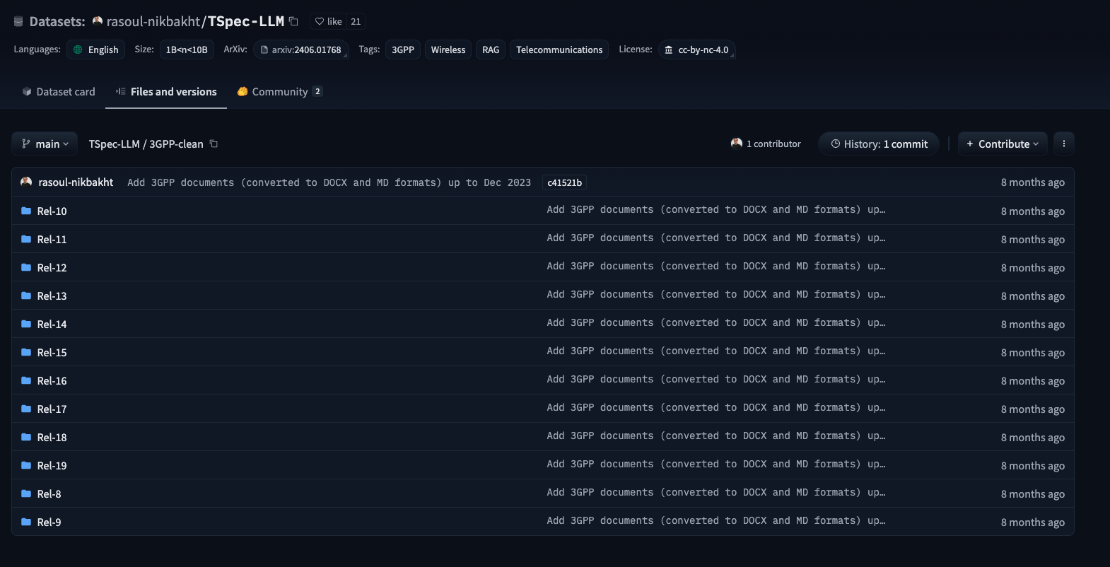Image resolution: width=1110 pixels, height=567 pixels.
Task: Click 8 months ago in the Rel-9 row
Action: pyautogui.click(x=1032, y=522)
